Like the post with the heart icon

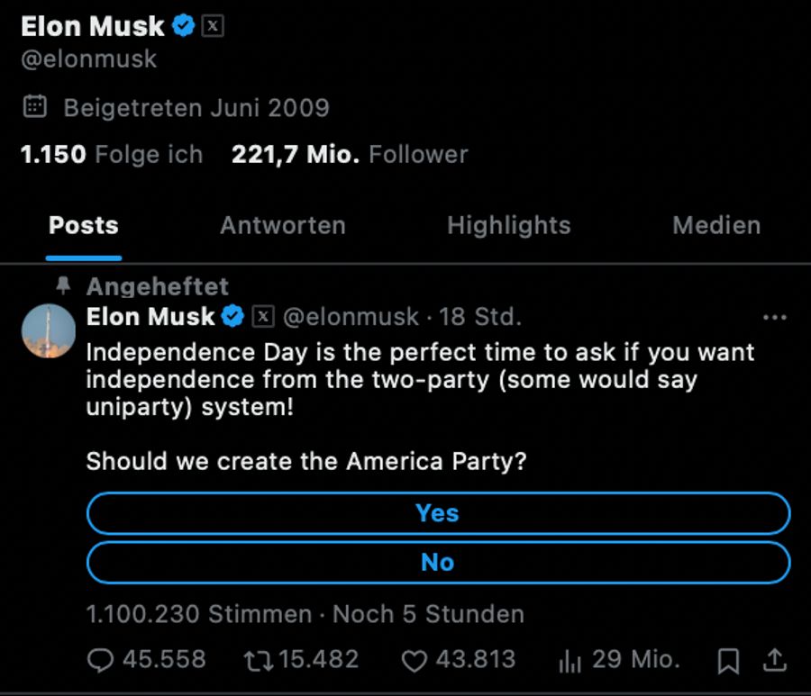click(415, 661)
